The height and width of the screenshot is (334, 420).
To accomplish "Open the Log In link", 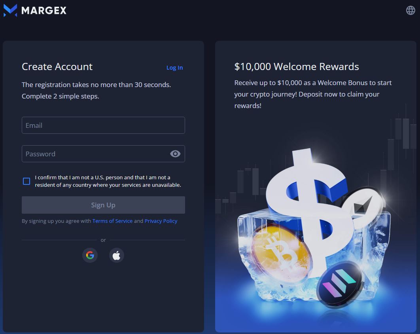I will point(175,68).
